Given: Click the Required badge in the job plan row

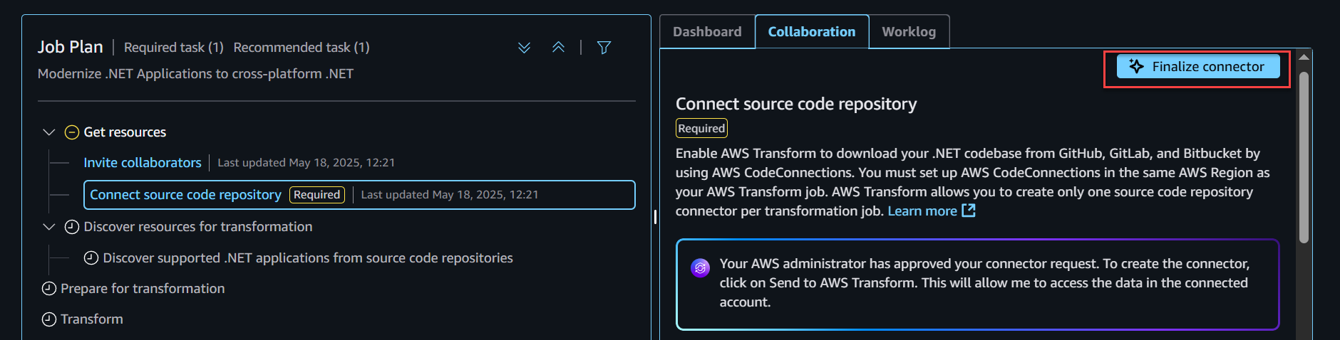Looking at the screenshot, I should pyautogui.click(x=317, y=195).
